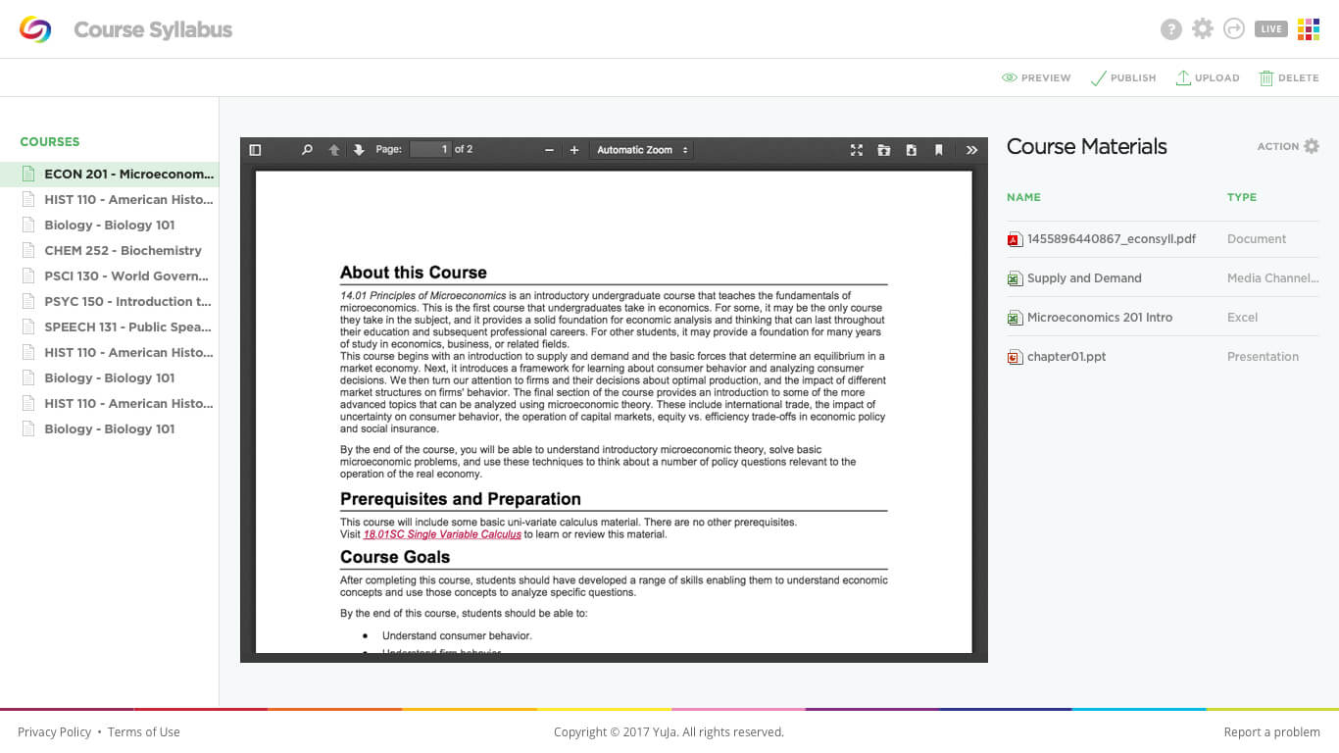Screen dimensions: 1339x753
Task: Click the Privacy Policy footer link
Action: tap(54, 731)
